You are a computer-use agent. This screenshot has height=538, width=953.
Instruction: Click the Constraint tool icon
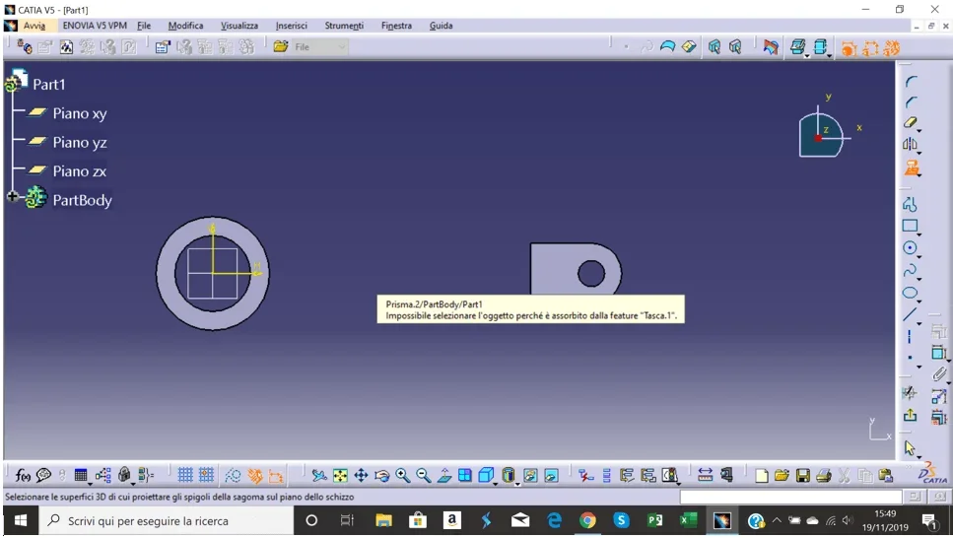click(x=939, y=353)
